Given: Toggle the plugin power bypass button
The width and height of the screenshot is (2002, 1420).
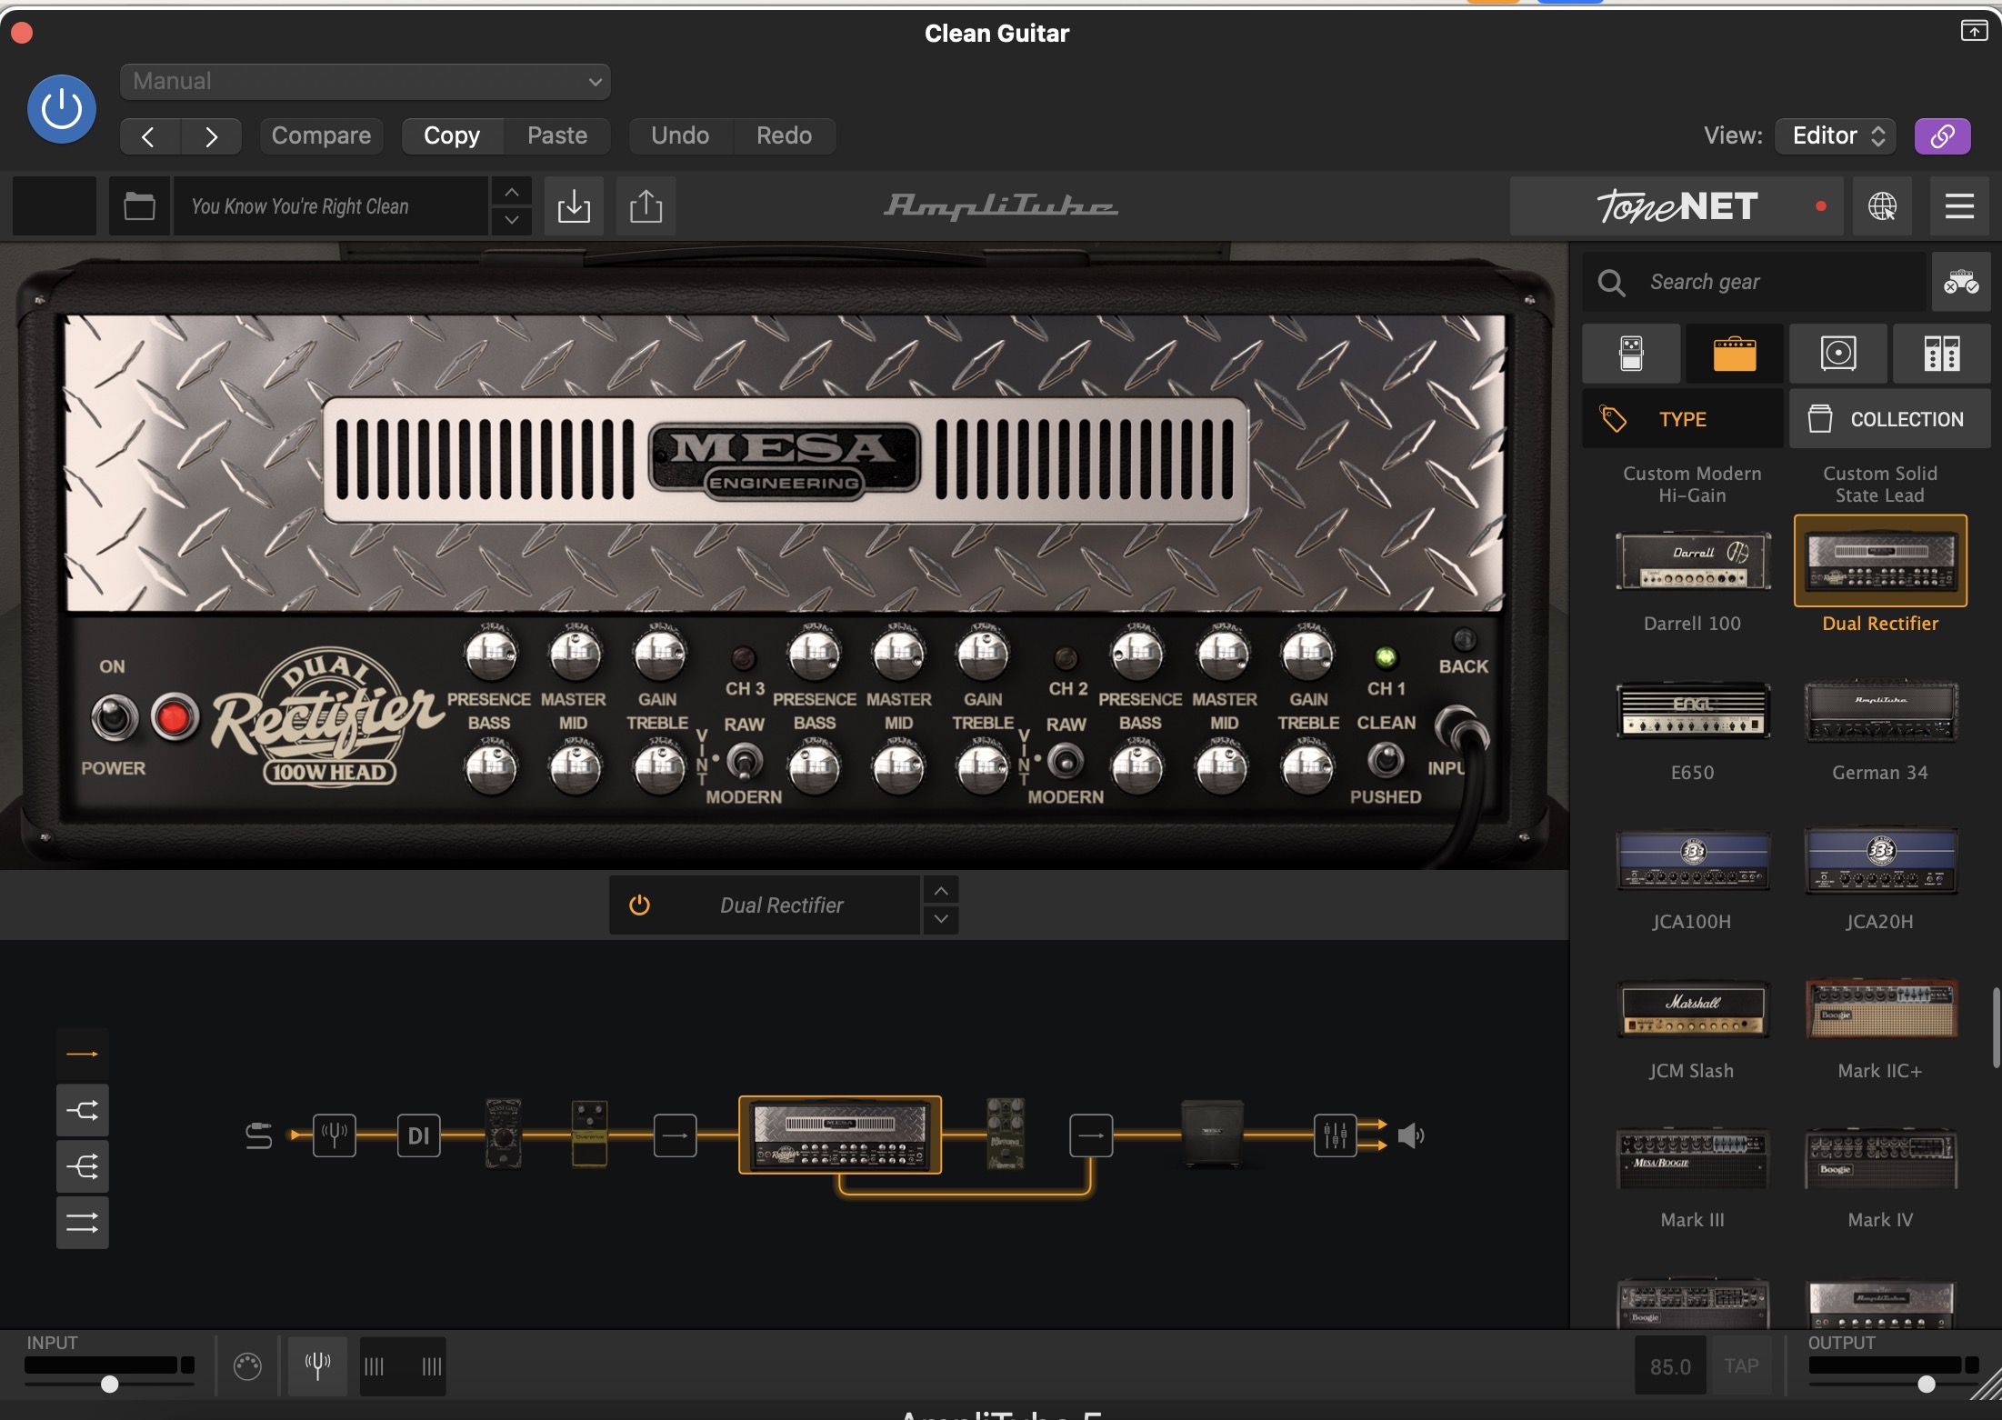Looking at the screenshot, I should 62,110.
